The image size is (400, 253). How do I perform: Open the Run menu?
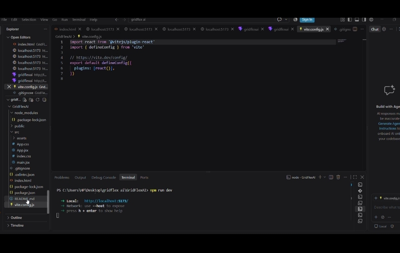65,20
